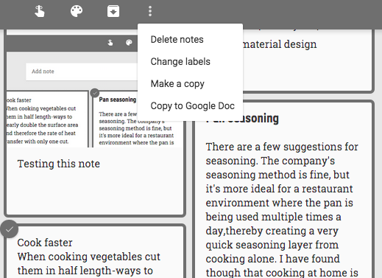Choose Delete notes from the menu
The image size is (382, 278).
[177, 40]
